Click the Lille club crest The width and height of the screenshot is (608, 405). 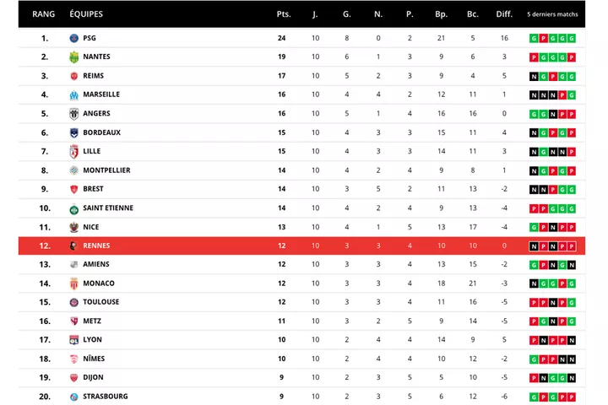pyautogui.click(x=74, y=151)
